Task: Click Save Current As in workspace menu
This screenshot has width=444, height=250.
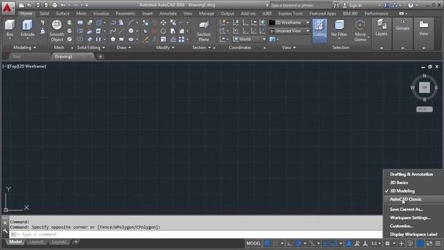Action: click(x=407, y=210)
